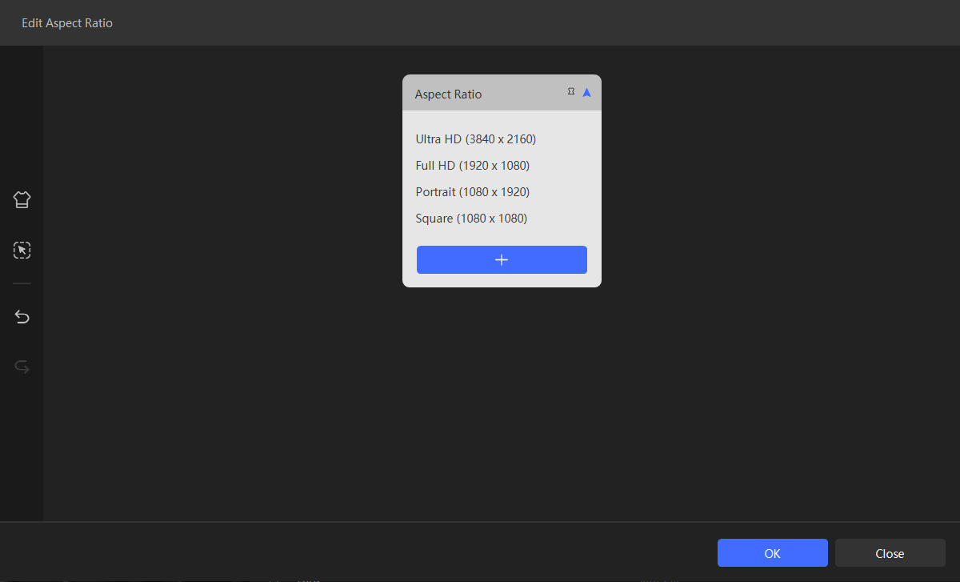
Task: Collapse the Aspect Ratio panel with blue arrow
Action: (x=586, y=93)
